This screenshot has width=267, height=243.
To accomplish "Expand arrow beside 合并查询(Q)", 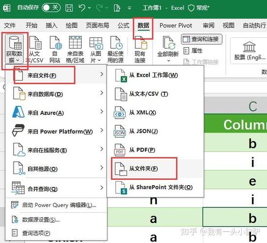I will coord(102,188).
